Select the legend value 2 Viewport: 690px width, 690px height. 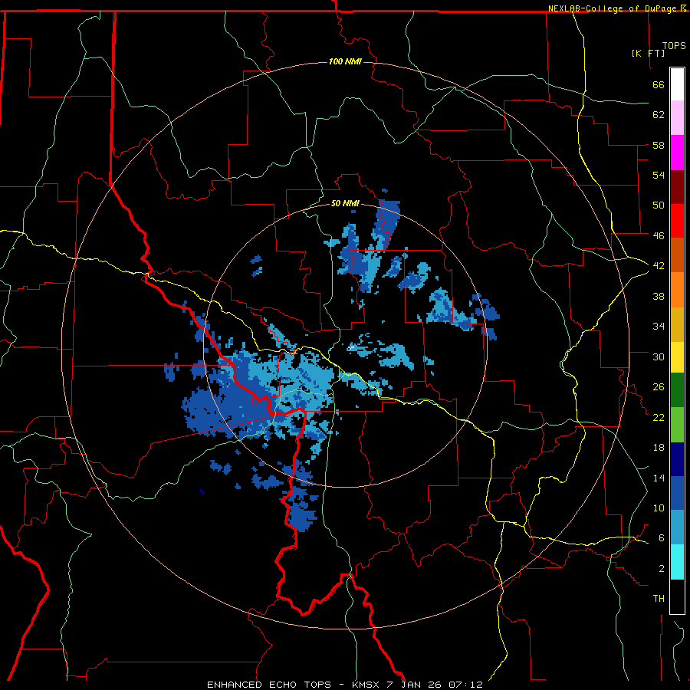pyautogui.click(x=662, y=569)
